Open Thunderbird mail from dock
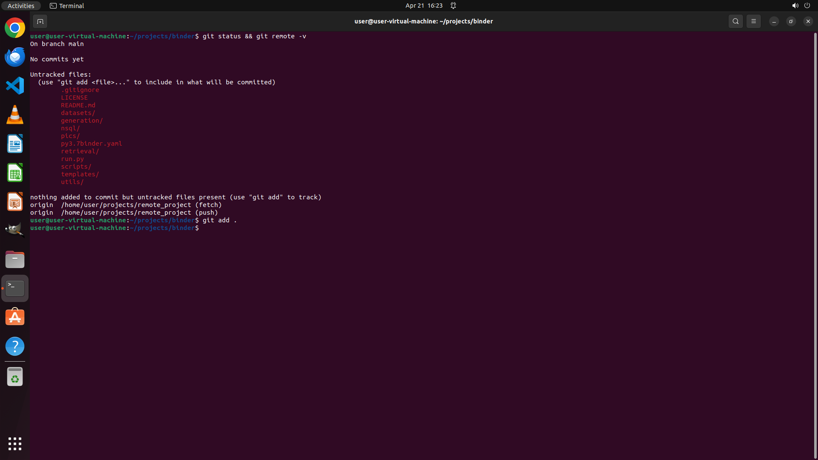 (x=15, y=57)
